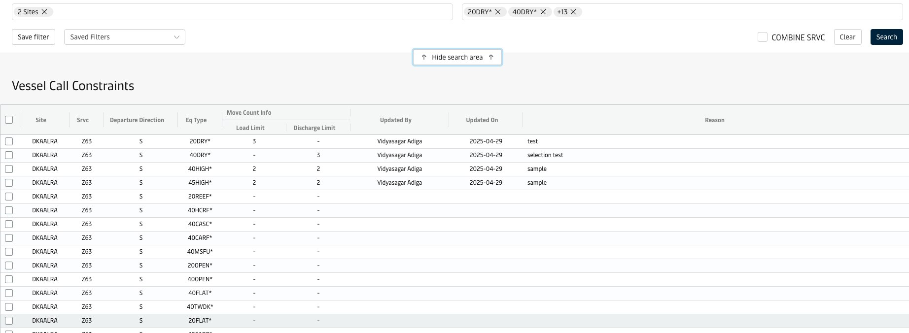
Task: Check the 40HIGH* row checkbox
Action: [x=9, y=169]
